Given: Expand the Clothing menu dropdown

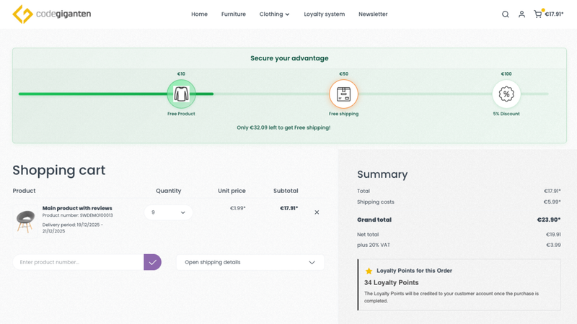Looking at the screenshot, I should point(274,14).
